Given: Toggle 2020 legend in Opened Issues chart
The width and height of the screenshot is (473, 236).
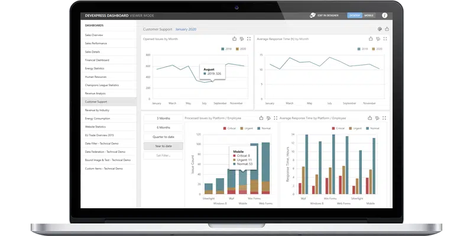Looking at the screenshot, I should click(x=241, y=49).
